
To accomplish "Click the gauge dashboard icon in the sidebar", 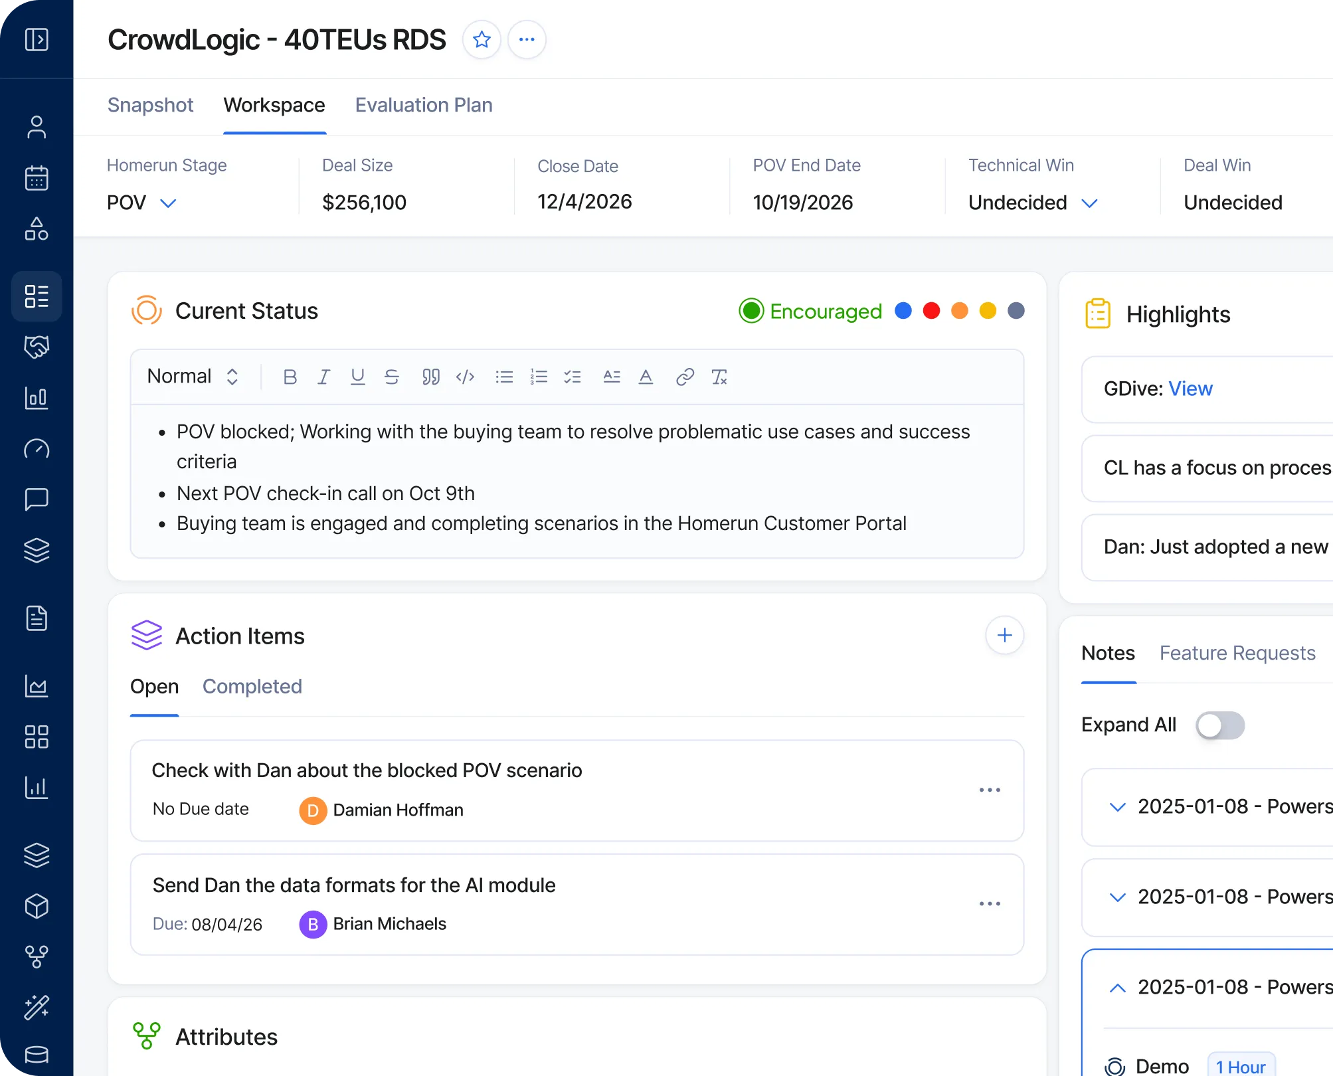I will tap(37, 449).
